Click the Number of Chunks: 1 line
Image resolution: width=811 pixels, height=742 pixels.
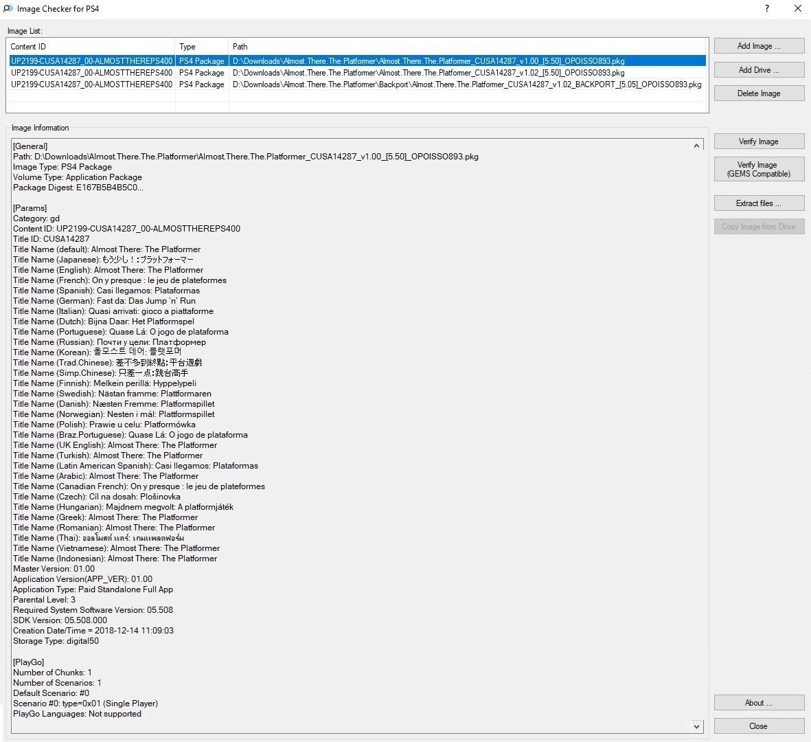pyautogui.click(x=52, y=673)
